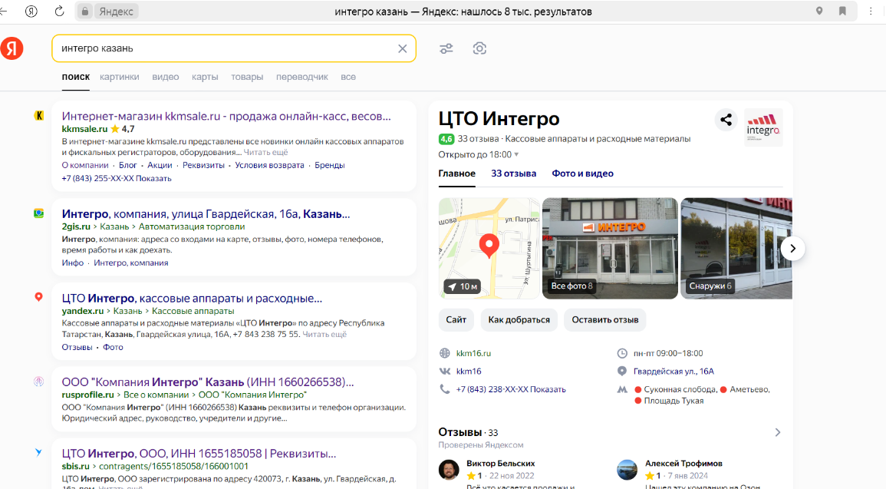
Task: Click the globe icon next to kkm16.ru
Action: pyautogui.click(x=445, y=353)
